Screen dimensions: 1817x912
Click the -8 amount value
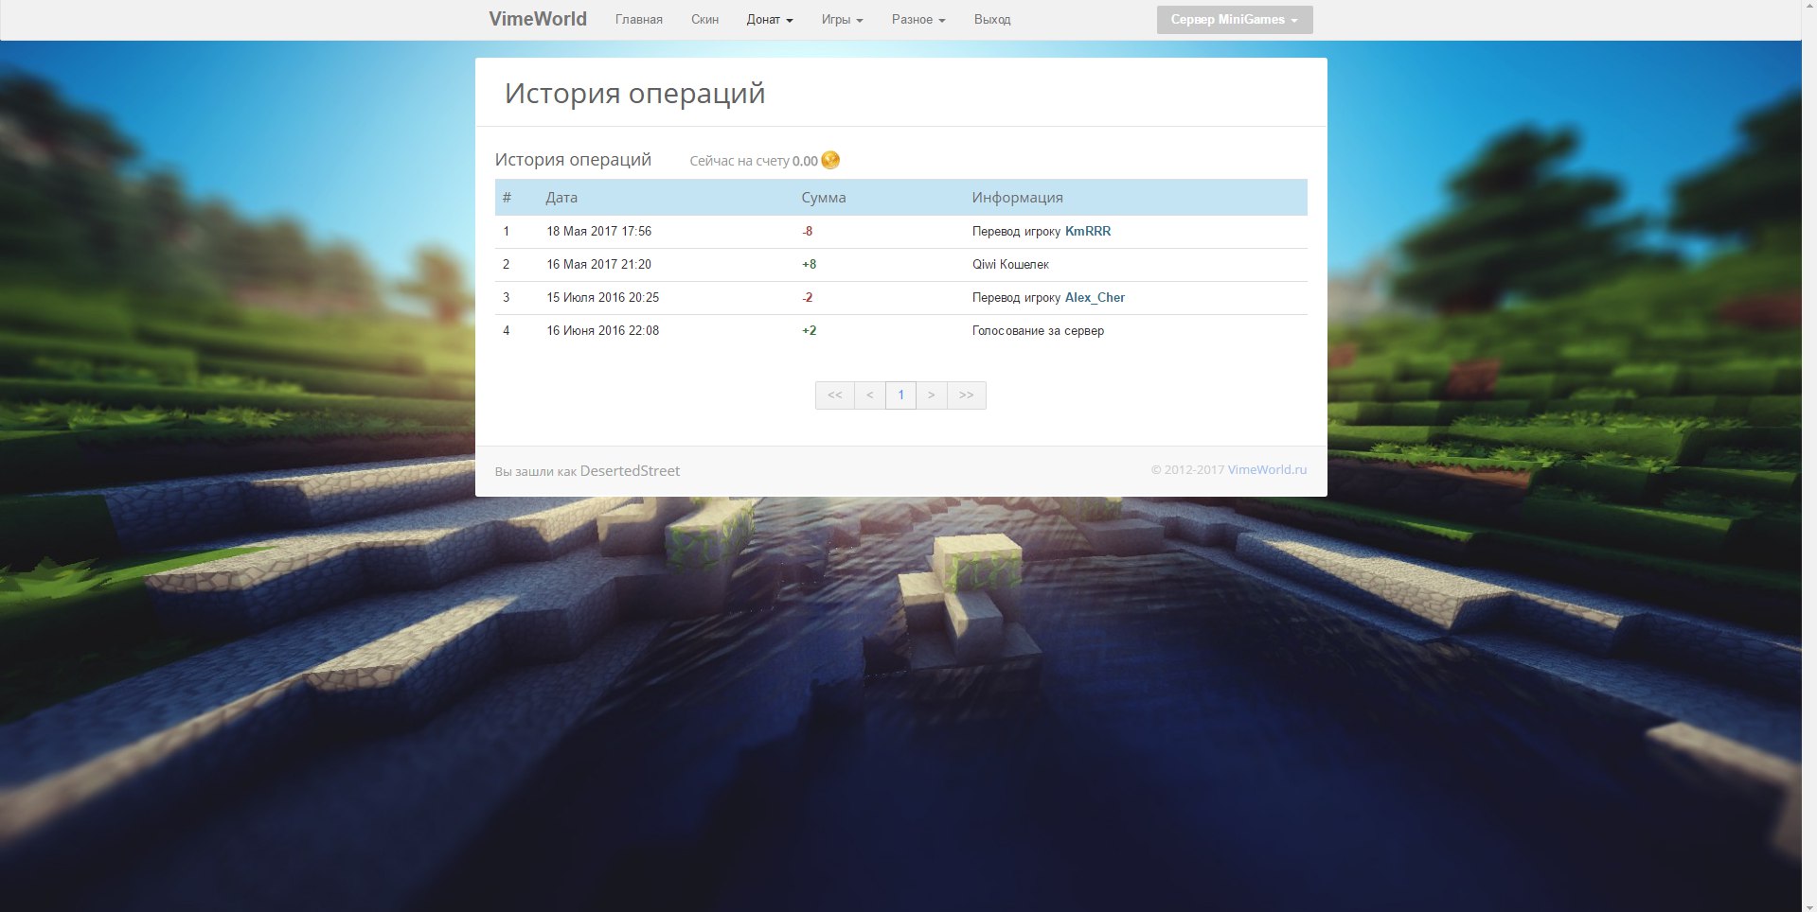point(807,231)
